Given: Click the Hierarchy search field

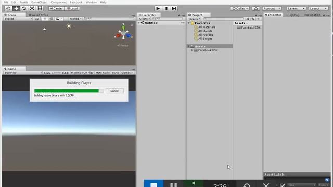Looking at the screenshot, I should tap(168, 19).
